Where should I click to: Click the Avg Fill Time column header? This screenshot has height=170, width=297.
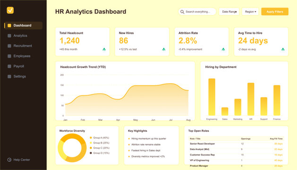coord(276,139)
